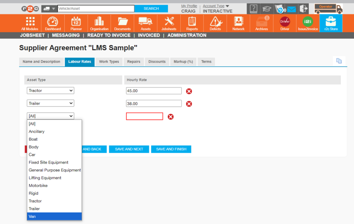Choose Trailer option in open list

54,209
